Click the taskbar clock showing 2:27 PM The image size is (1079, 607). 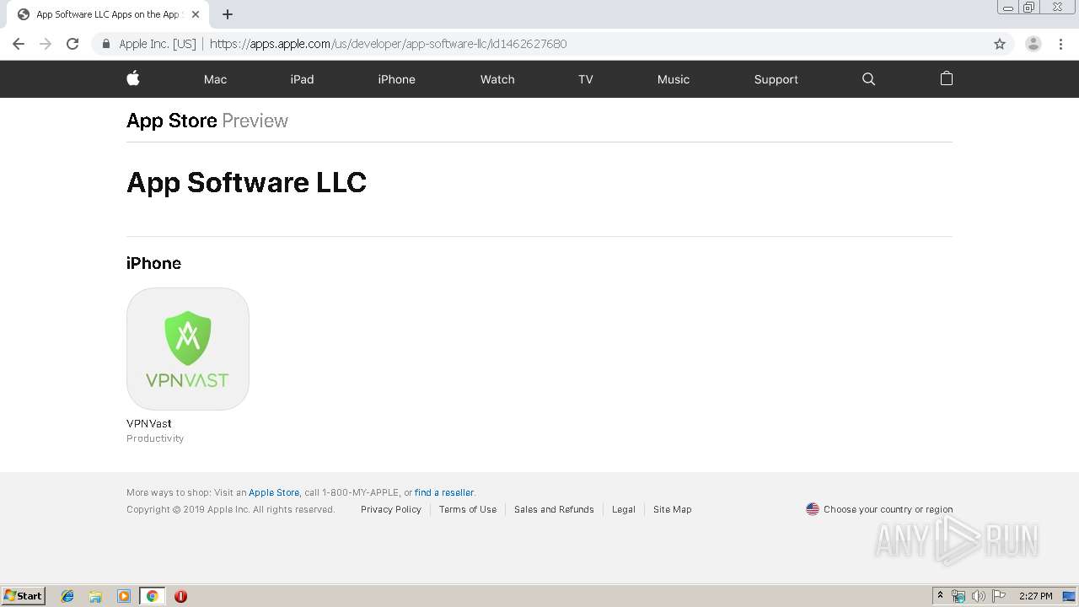point(1035,596)
